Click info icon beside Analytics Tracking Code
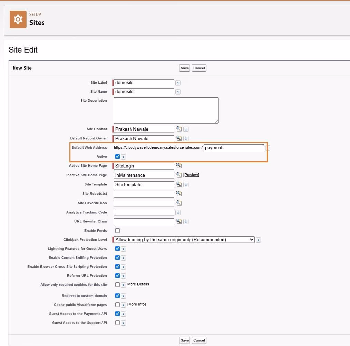 pyautogui.click(x=178, y=212)
